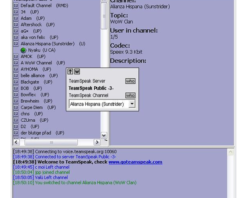This screenshot has width=247, height=198.
Task: Click the chns channel icon
Action: pos(16,114)
